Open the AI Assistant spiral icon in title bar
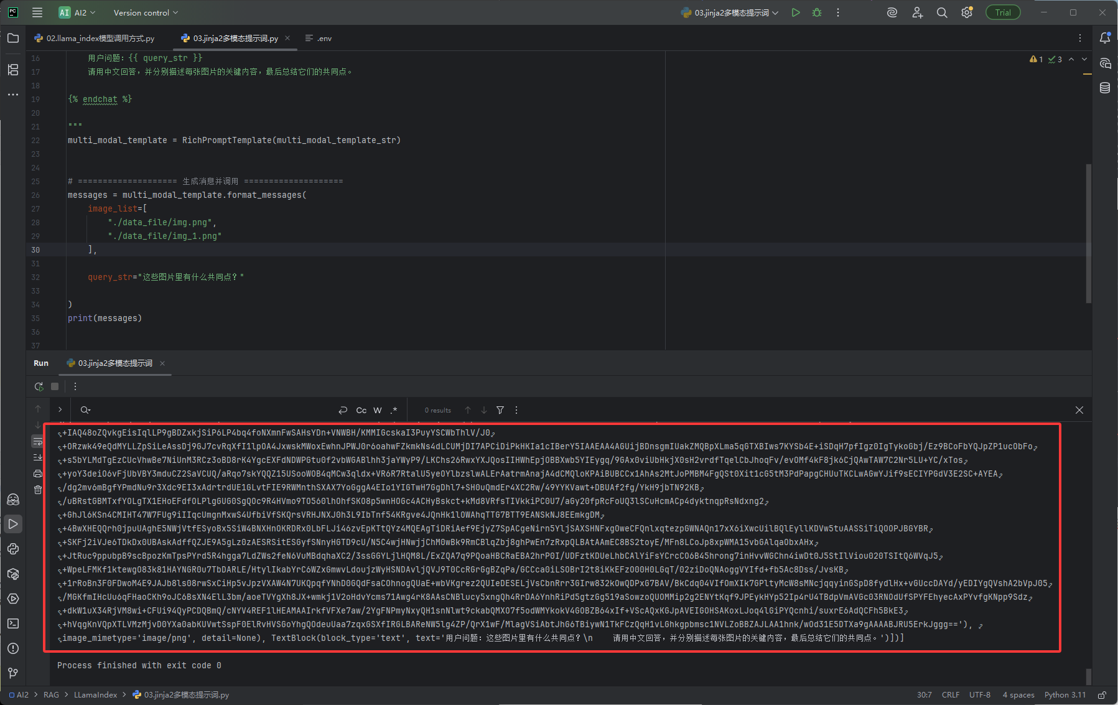The width and height of the screenshot is (1118, 705). pyautogui.click(x=892, y=12)
